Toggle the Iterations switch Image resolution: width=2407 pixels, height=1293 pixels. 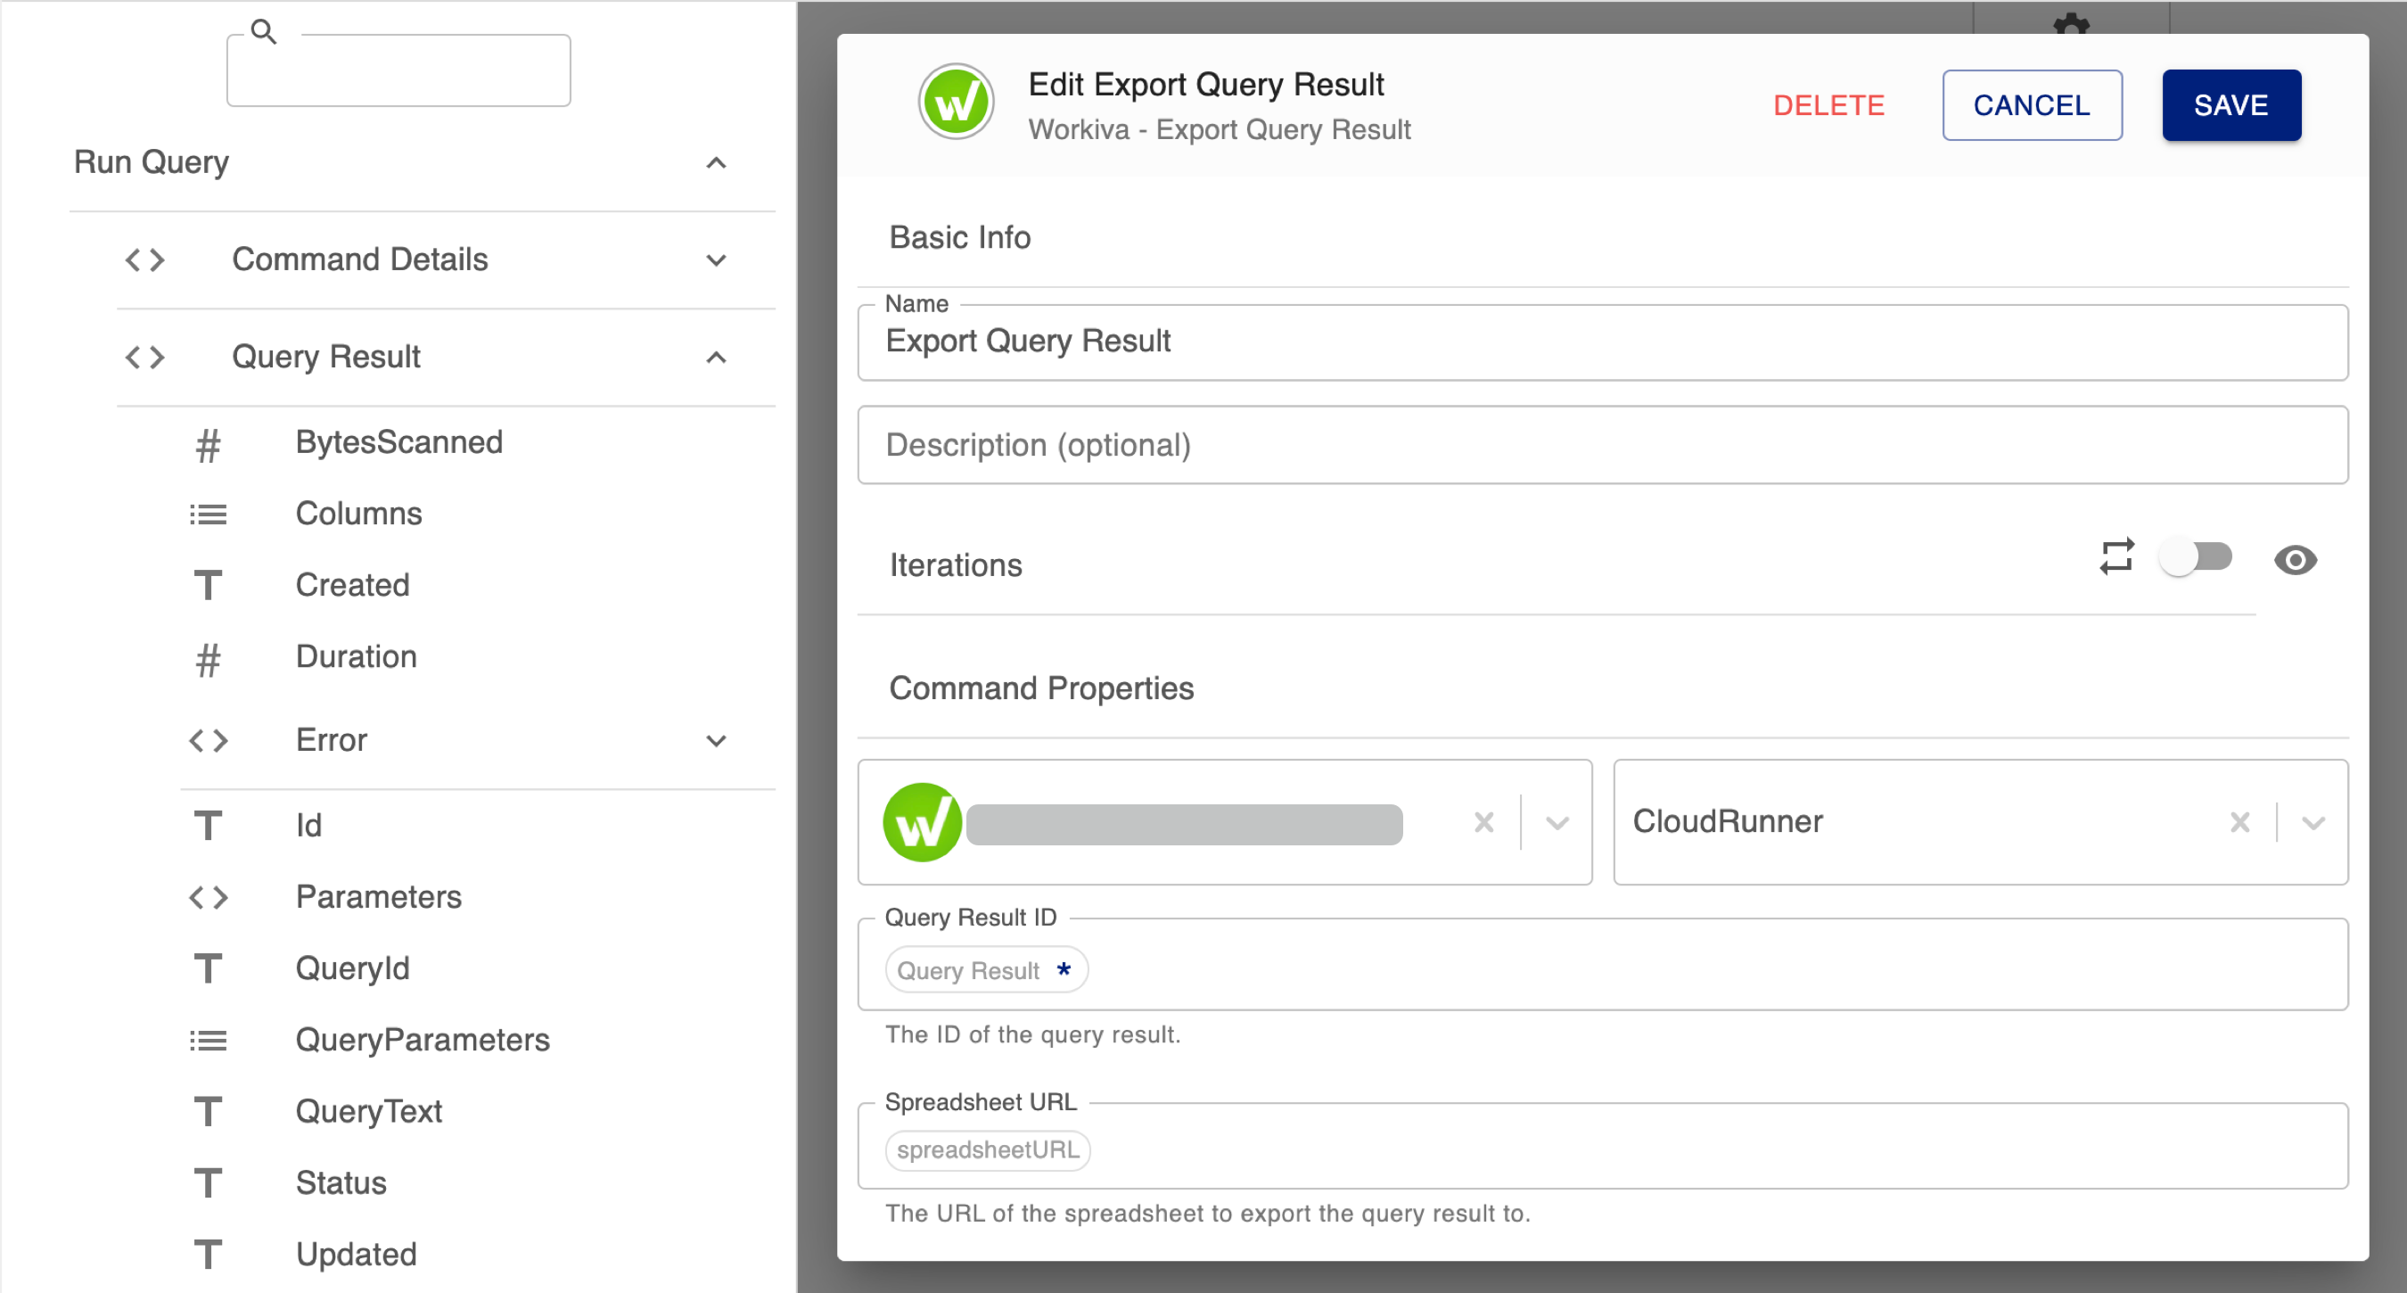2195,558
